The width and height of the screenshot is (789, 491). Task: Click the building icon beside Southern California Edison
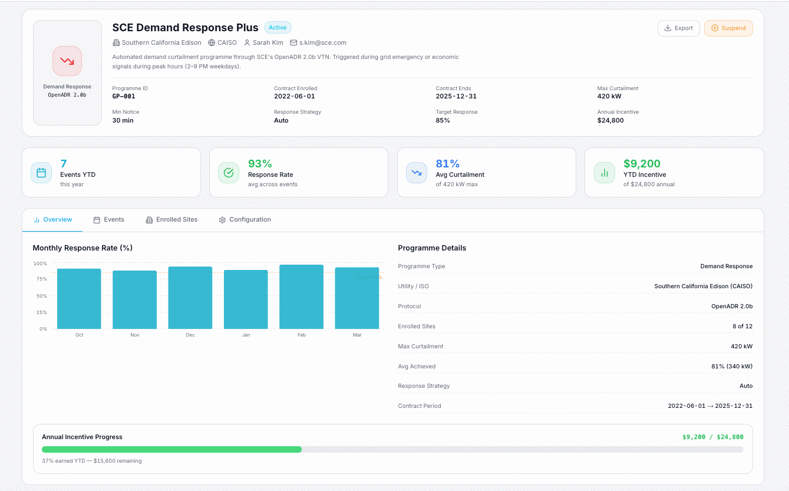pos(116,42)
